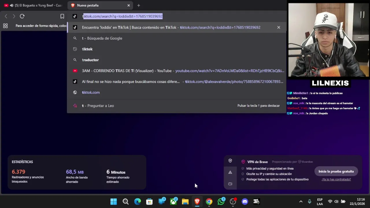Viewport: 370px width, 208px height.
Task: Open a new tab with plus button
Action: tap(138, 5)
